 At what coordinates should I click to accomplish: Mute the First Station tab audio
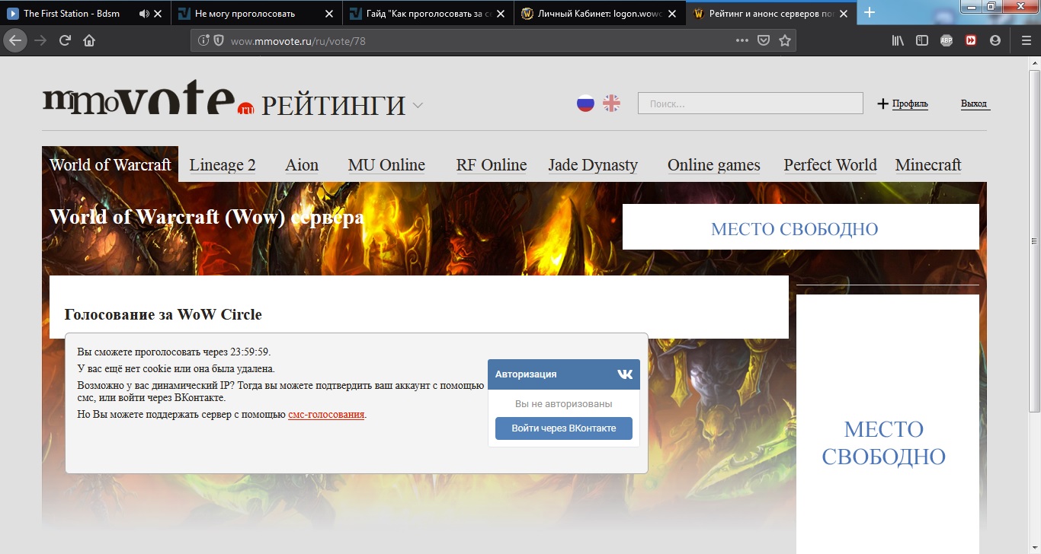144,13
